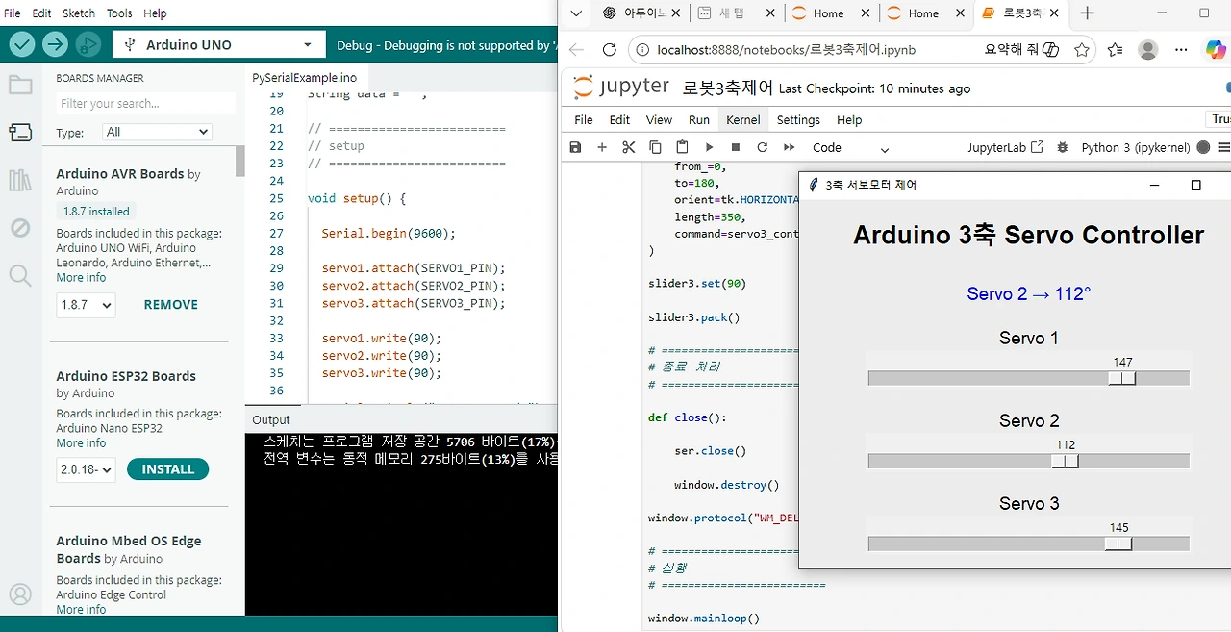
Task: Open the Sketchbook folder icon in Arduino sidebar
Action: click(x=20, y=85)
